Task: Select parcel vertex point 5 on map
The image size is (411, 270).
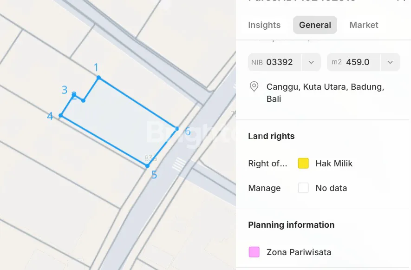Action: coord(147,166)
